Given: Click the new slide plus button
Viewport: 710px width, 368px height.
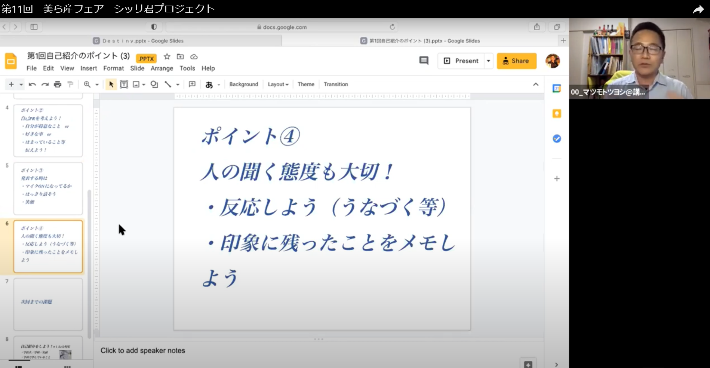Looking at the screenshot, I should (x=11, y=85).
